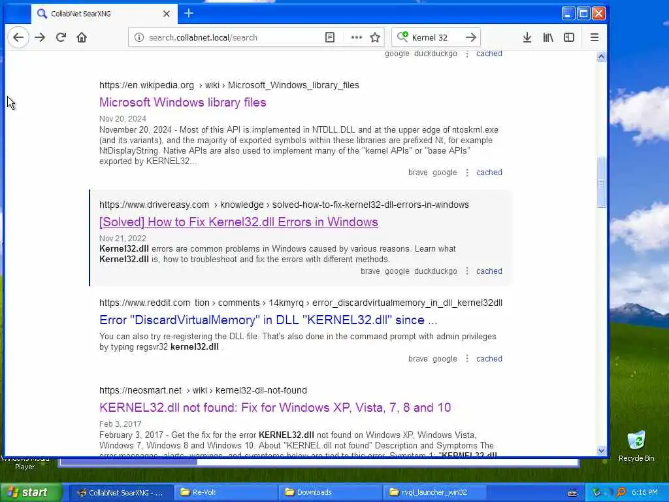The image size is (669, 502).
Task: Close the CollabNet SearXNG tab
Action: point(167,14)
